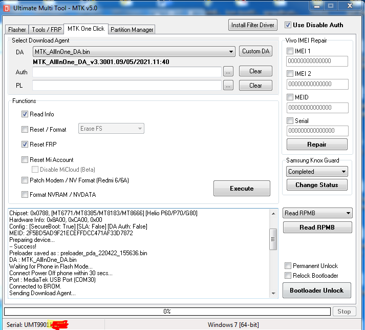Open the Read RPMB dropdown

(x=317, y=213)
